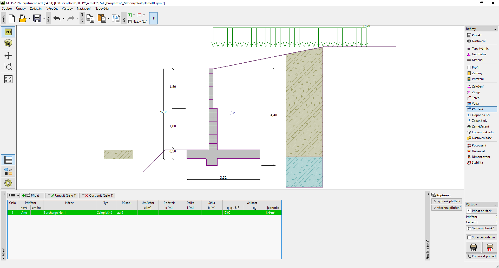
Task: Select the Surcharge No. 1 table row
Action: (x=69, y=213)
